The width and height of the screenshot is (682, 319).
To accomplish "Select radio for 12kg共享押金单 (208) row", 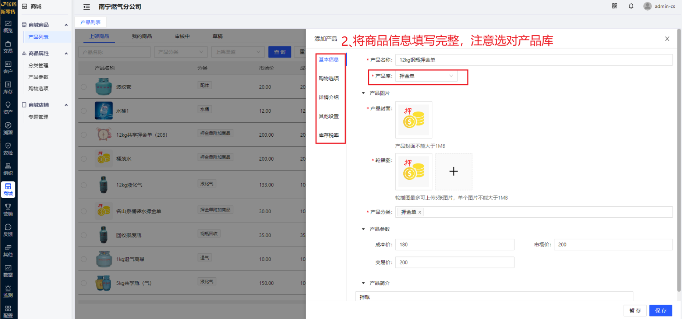I will pyautogui.click(x=84, y=135).
